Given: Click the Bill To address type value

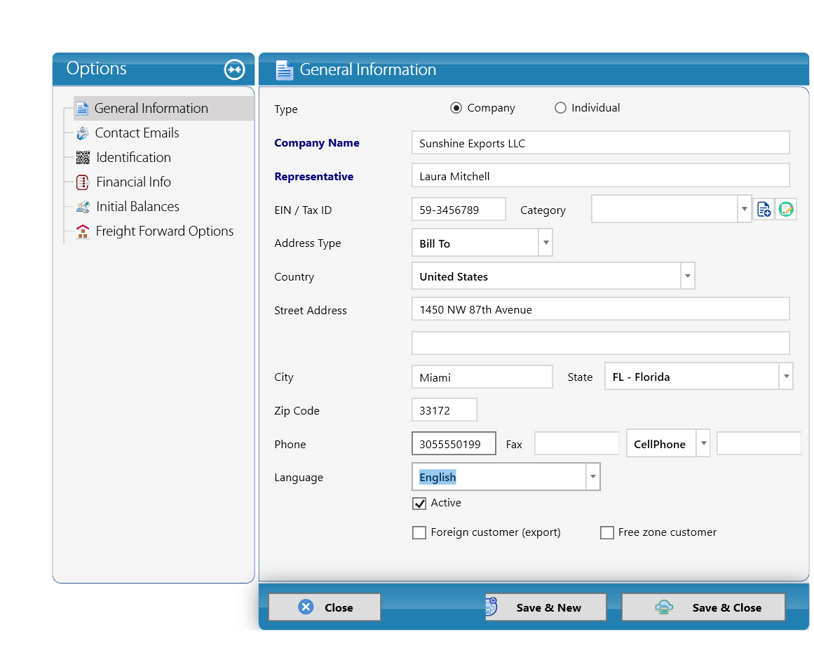Looking at the screenshot, I should point(435,243).
